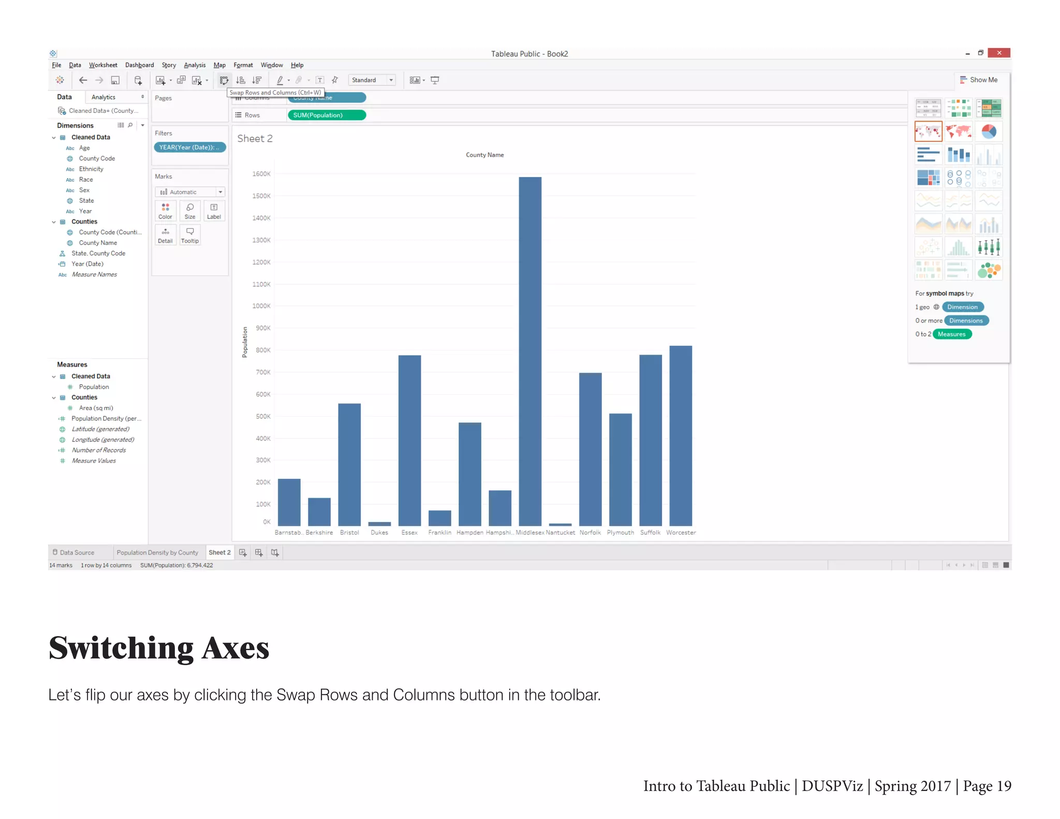Click the Duplicate Sheet toolbar icon
This screenshot has width=1060, height=819.
(x=181, y=80)
